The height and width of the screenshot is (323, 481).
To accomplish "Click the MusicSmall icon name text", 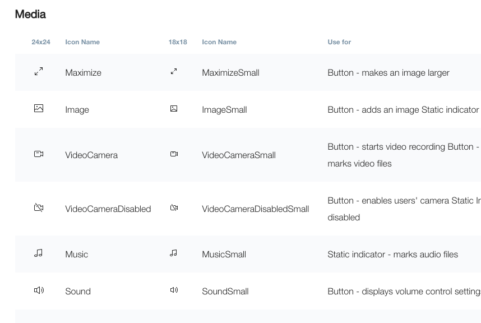I will coord(224,255).
